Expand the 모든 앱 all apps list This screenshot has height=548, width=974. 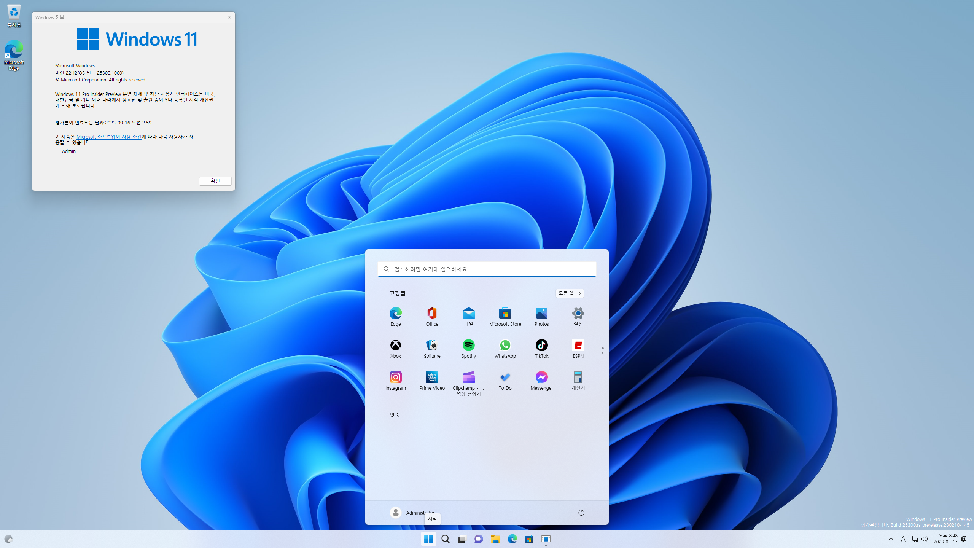tap(570, 293)
